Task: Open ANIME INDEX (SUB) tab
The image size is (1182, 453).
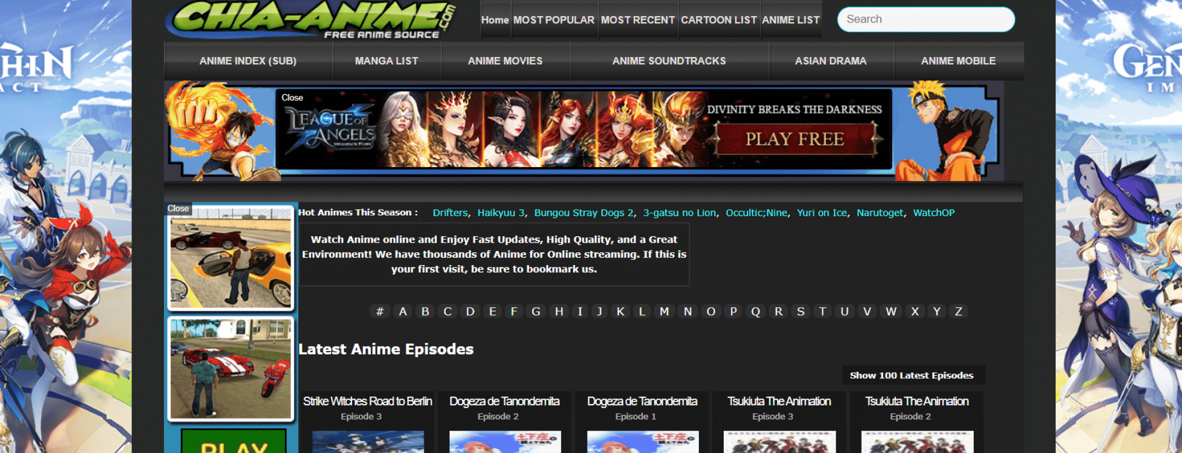Action: tap(248, 61)
